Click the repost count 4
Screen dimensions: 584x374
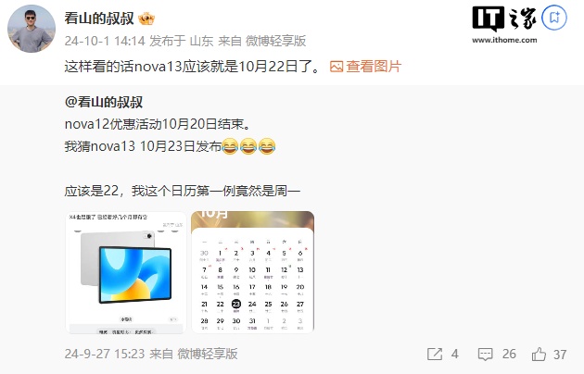455,355
